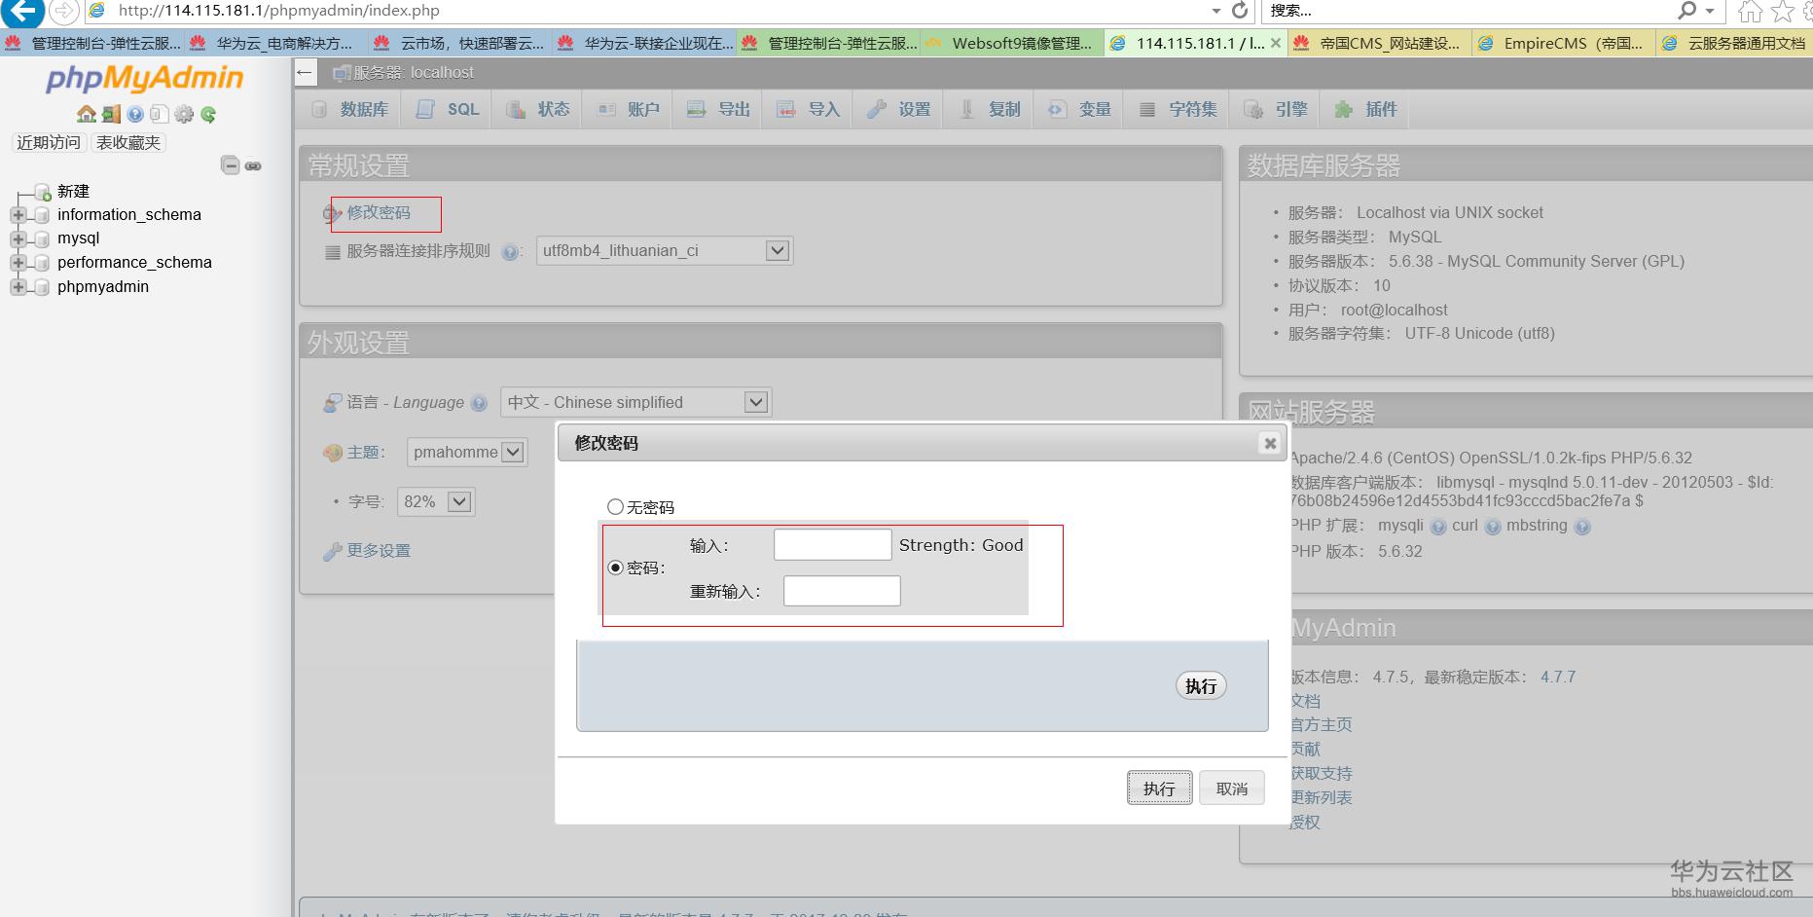
Task: Open the 设置 tab
Action: (x=899, y=109)
